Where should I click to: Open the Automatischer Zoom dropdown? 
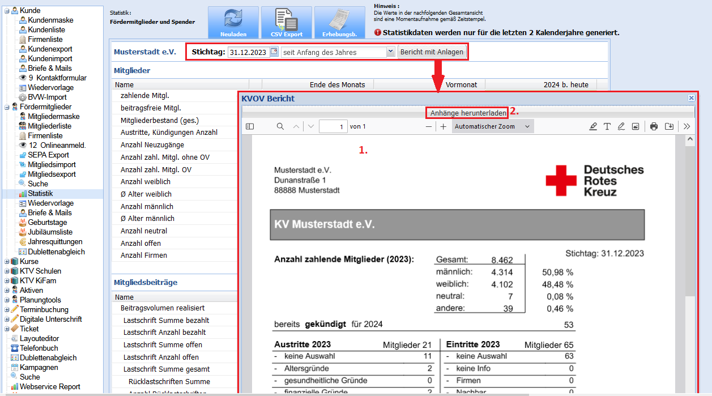point(492,126)
